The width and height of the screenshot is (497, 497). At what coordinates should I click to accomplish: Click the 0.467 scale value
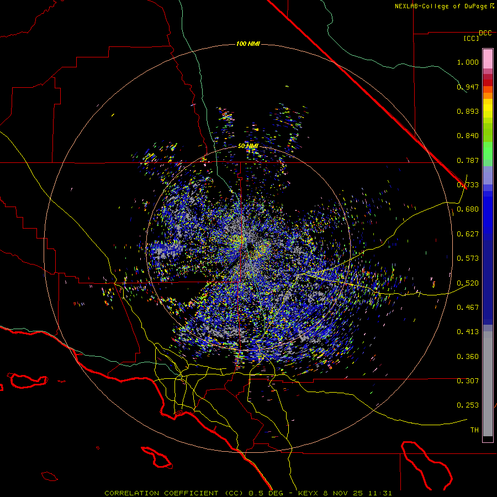coord(468,308)
